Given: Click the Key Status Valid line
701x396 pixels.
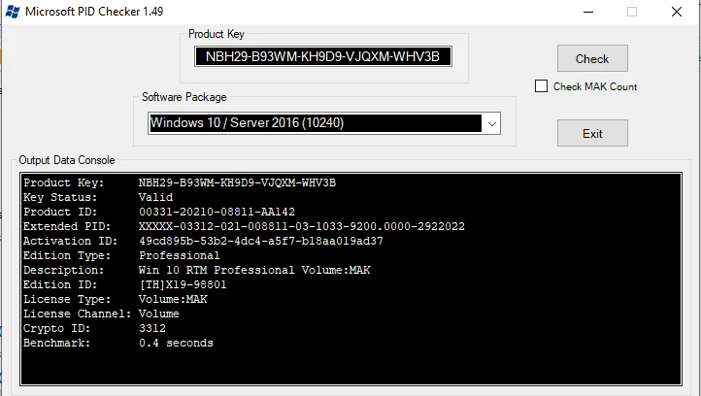Looking at the screenshot, I should tap(98, 197).
